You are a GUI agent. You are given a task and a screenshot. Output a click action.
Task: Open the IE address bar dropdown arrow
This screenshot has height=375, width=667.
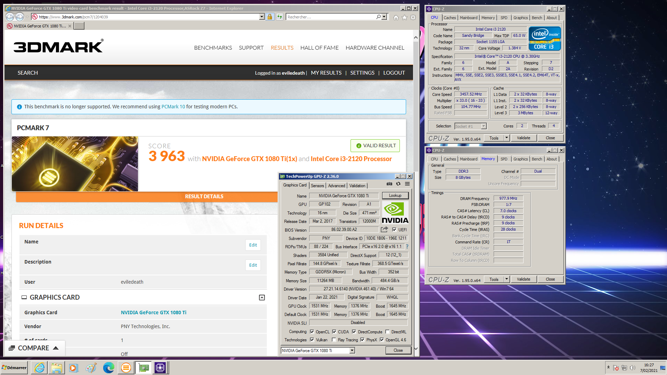[x=262, y=17]
